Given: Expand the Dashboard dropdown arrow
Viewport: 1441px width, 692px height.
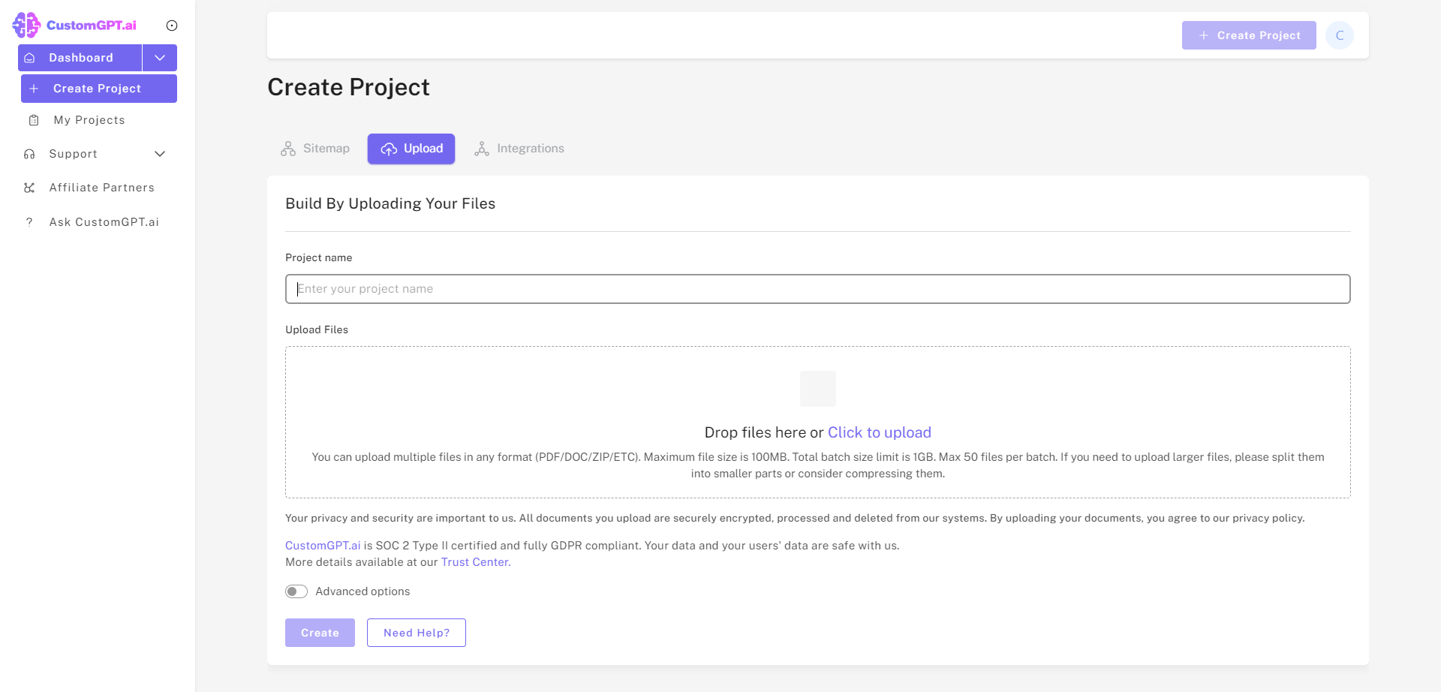Looking at the screenshot, I should (x=160, y=58).
